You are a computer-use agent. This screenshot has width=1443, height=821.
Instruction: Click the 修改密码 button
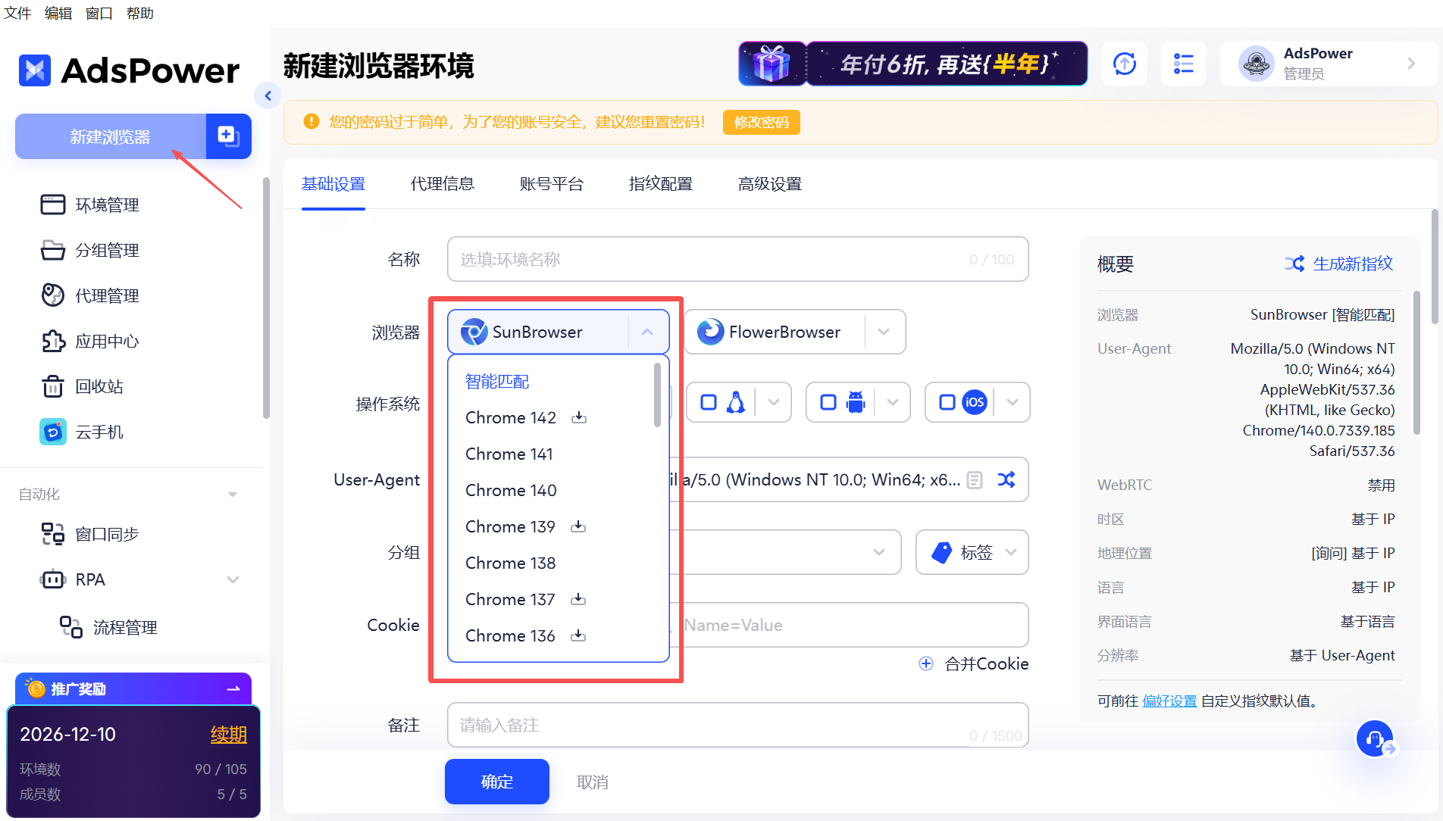[x=761, y=122]
